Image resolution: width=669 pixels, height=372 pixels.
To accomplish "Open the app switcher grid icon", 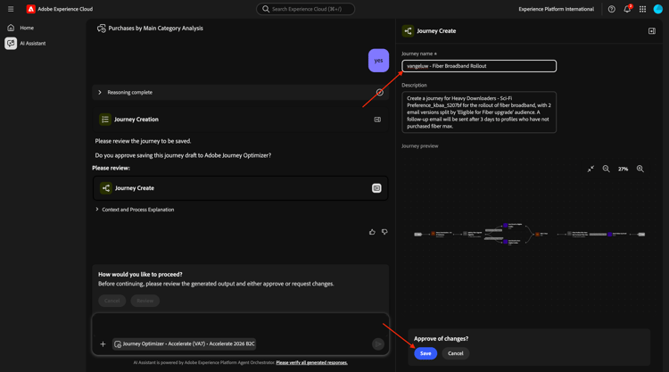I will point(642,9).
